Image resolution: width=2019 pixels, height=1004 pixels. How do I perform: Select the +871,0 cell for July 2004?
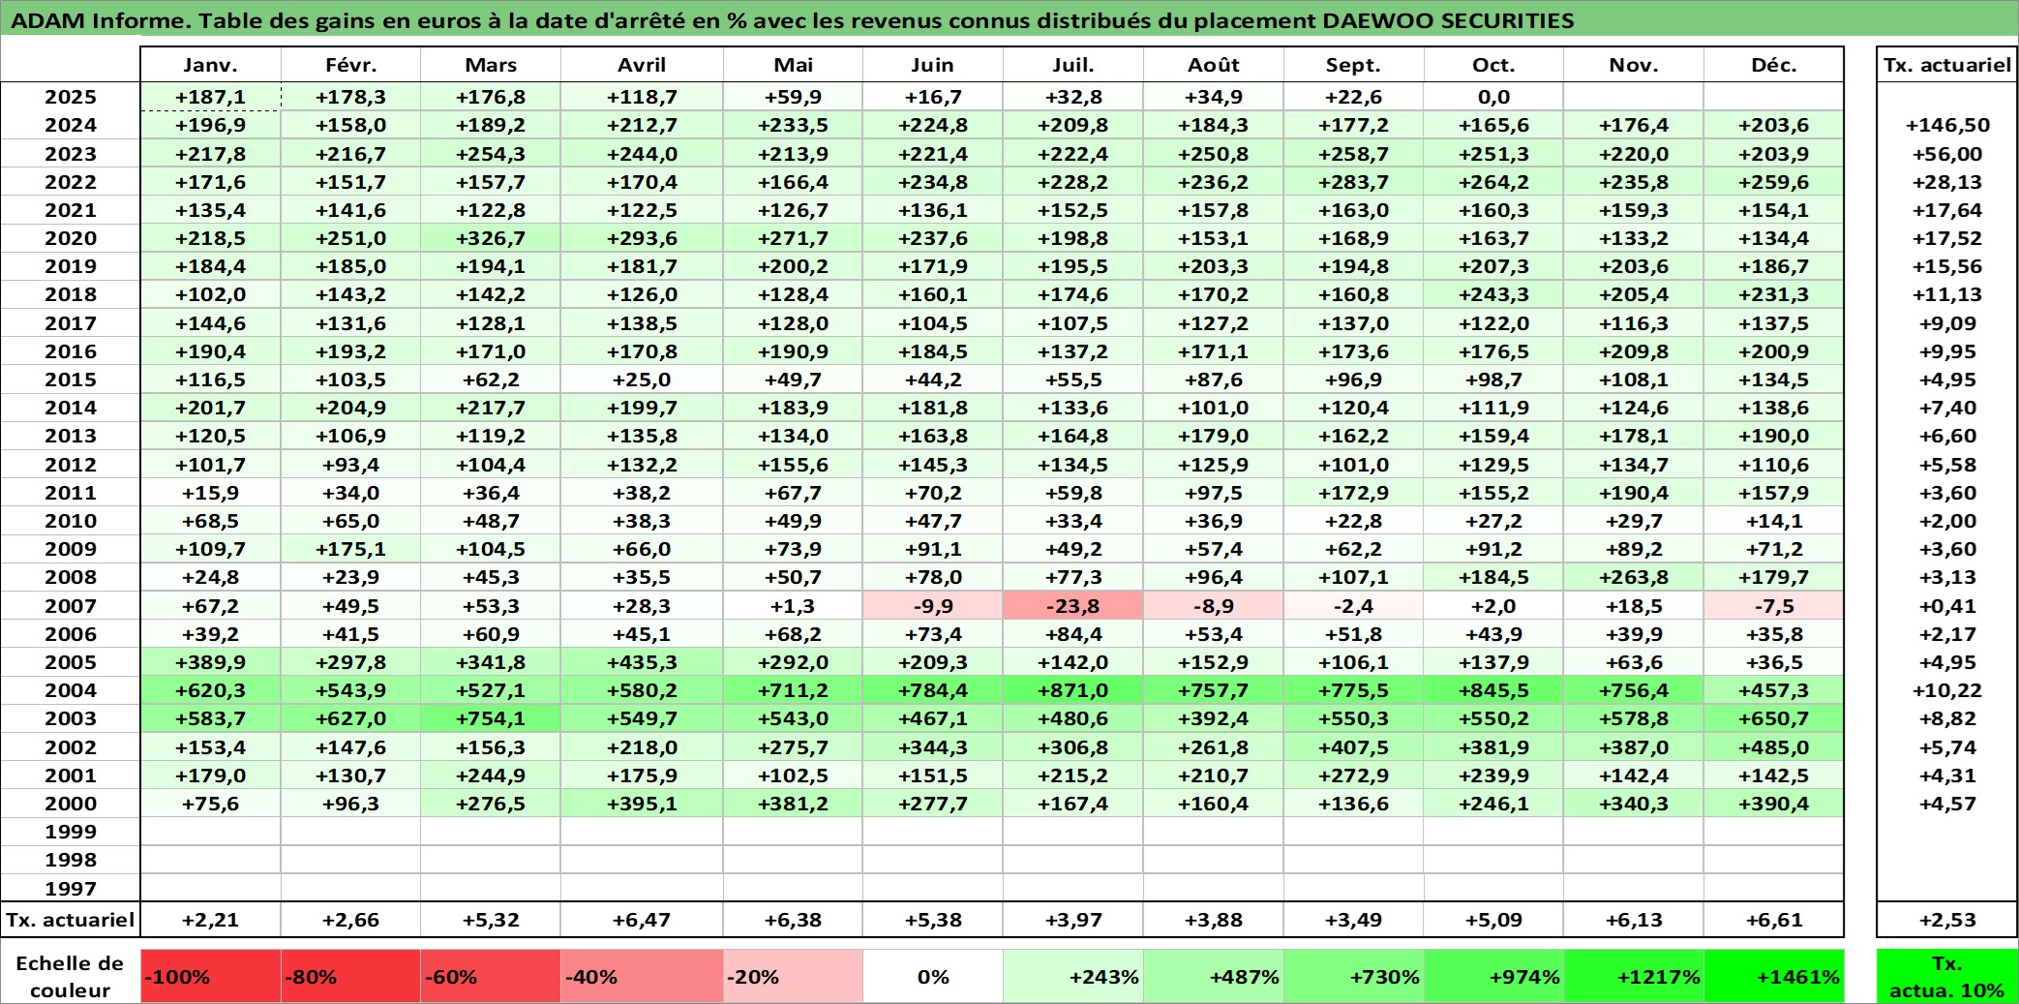click(x=1073, y=690)
